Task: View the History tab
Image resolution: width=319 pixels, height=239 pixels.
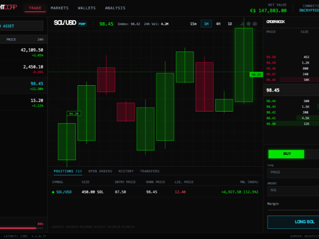Action: click(x=126, y=171)
